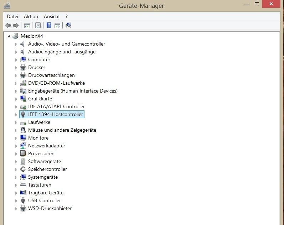
Task: Select the Tastaturen label
Action: coord(40,185)
